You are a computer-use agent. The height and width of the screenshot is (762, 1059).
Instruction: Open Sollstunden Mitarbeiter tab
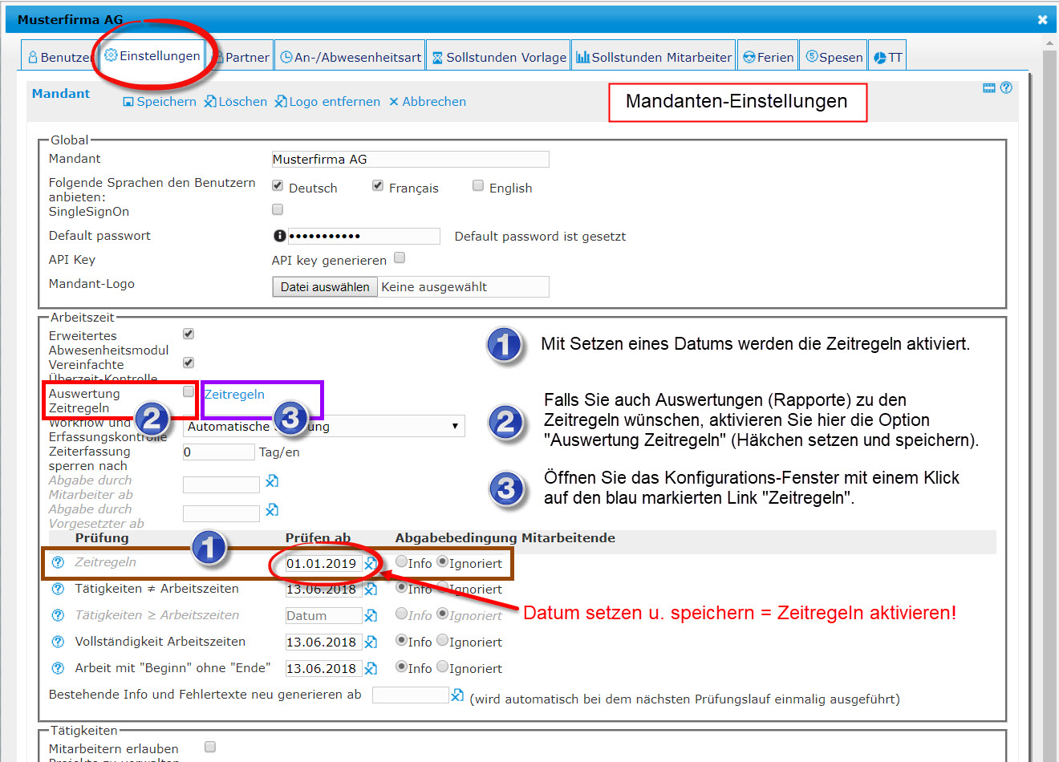(653, 57)
